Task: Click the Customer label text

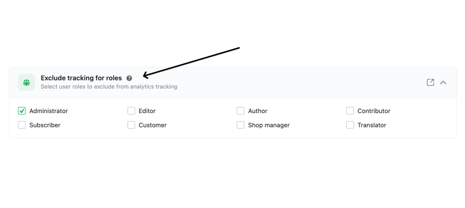Action: click(152, 125)
